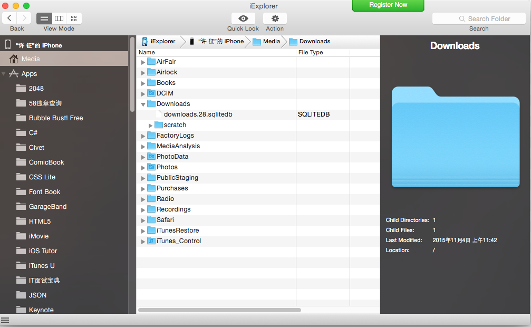Switch to list view mode
531x327 pixels.
click(44, 18)
